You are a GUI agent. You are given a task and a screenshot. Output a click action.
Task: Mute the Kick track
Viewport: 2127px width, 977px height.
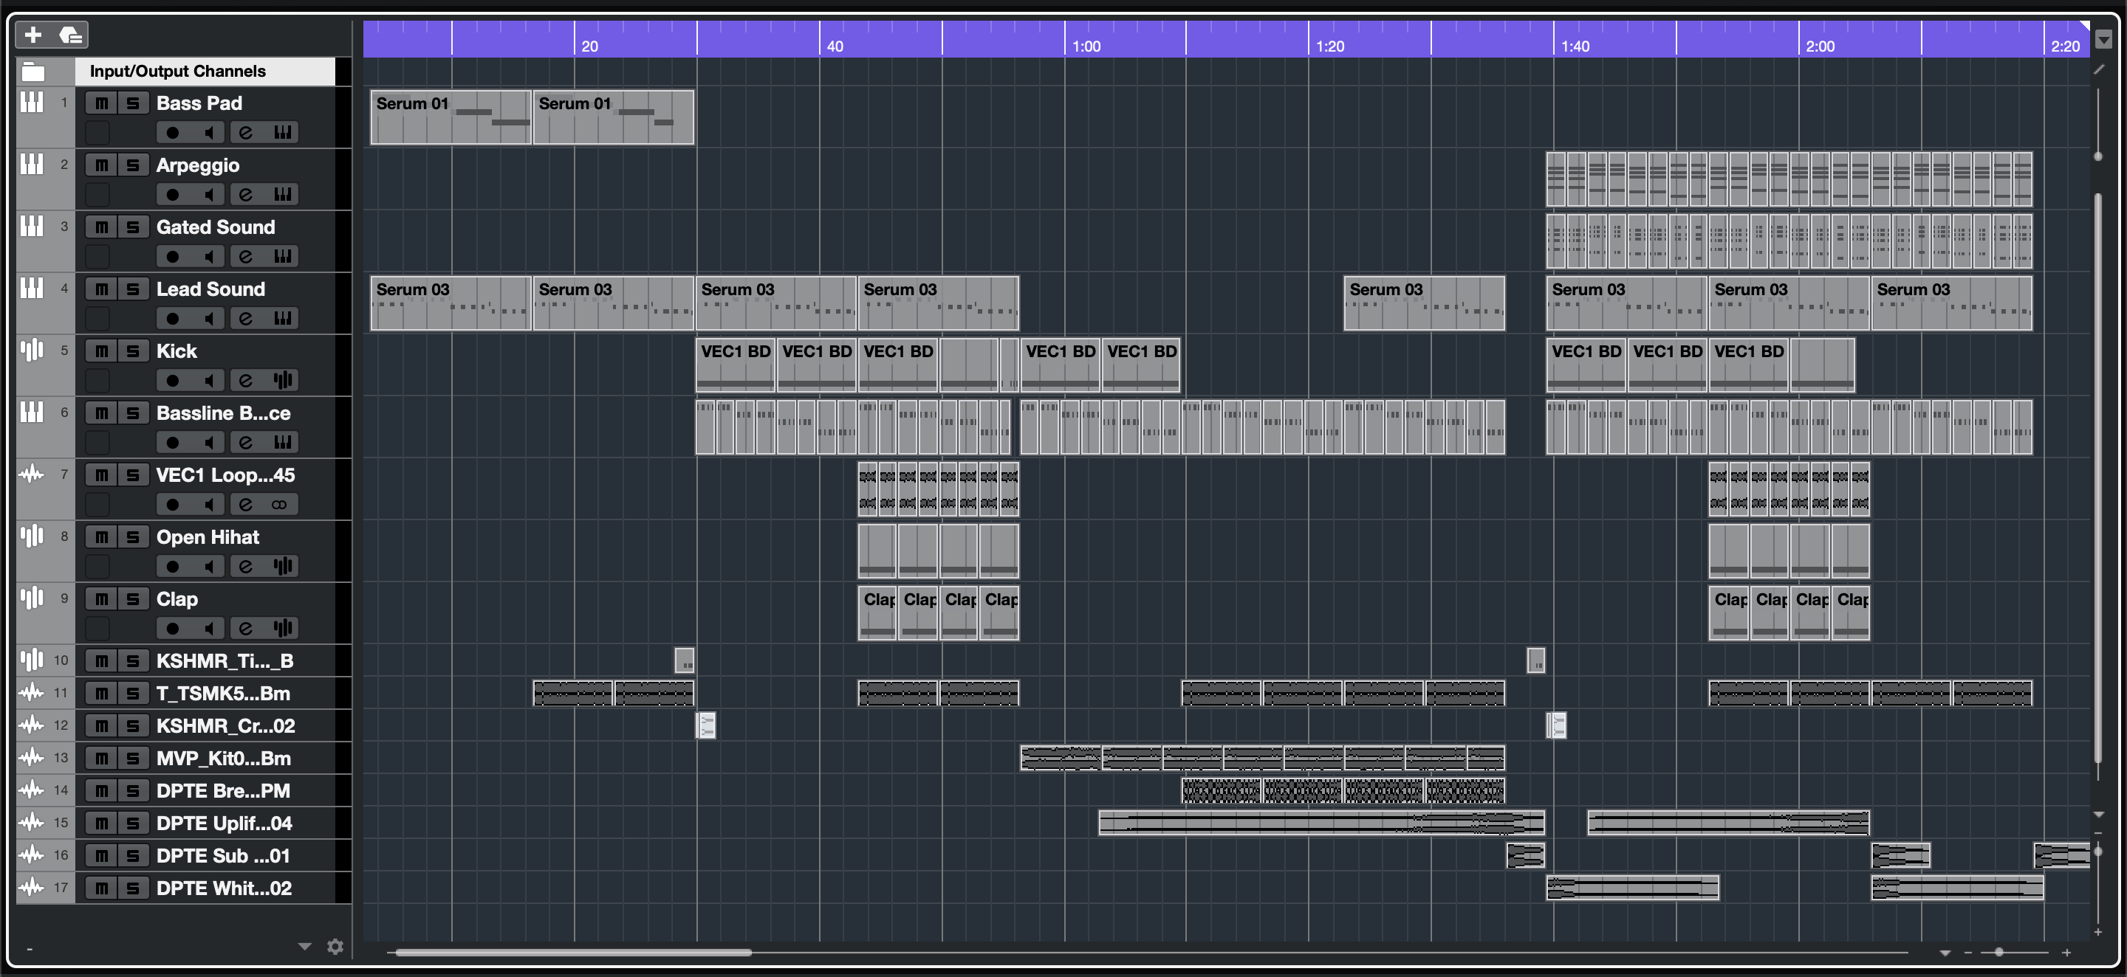point(102,351)
